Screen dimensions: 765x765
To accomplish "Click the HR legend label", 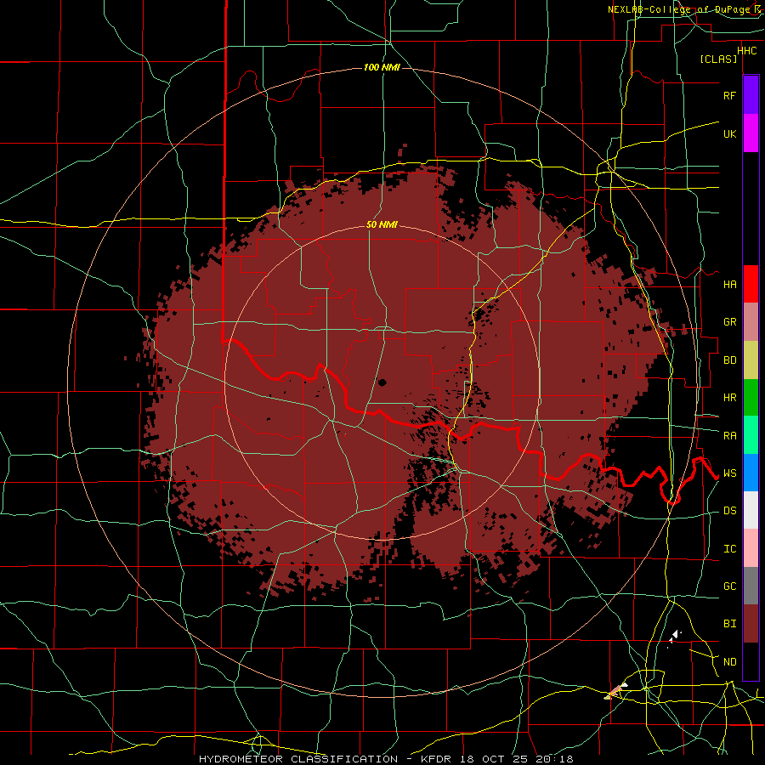I will [729, 398].
